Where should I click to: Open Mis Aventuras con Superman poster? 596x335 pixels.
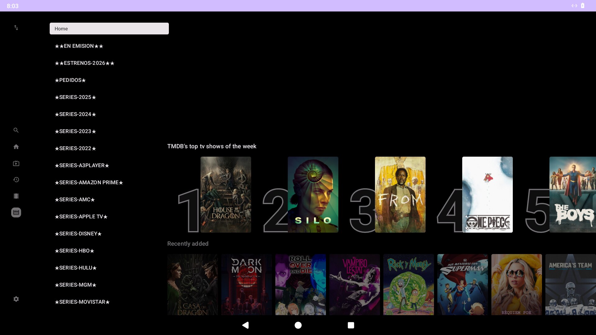[x=463, y=284]
